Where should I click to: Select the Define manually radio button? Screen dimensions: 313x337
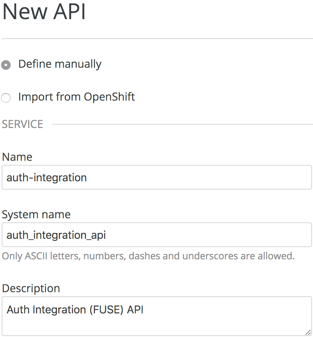[6, 65]
